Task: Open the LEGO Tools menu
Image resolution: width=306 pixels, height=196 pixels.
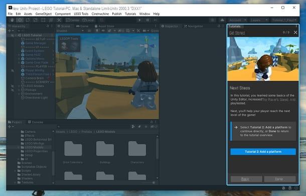Action: (x=81, y=14)
